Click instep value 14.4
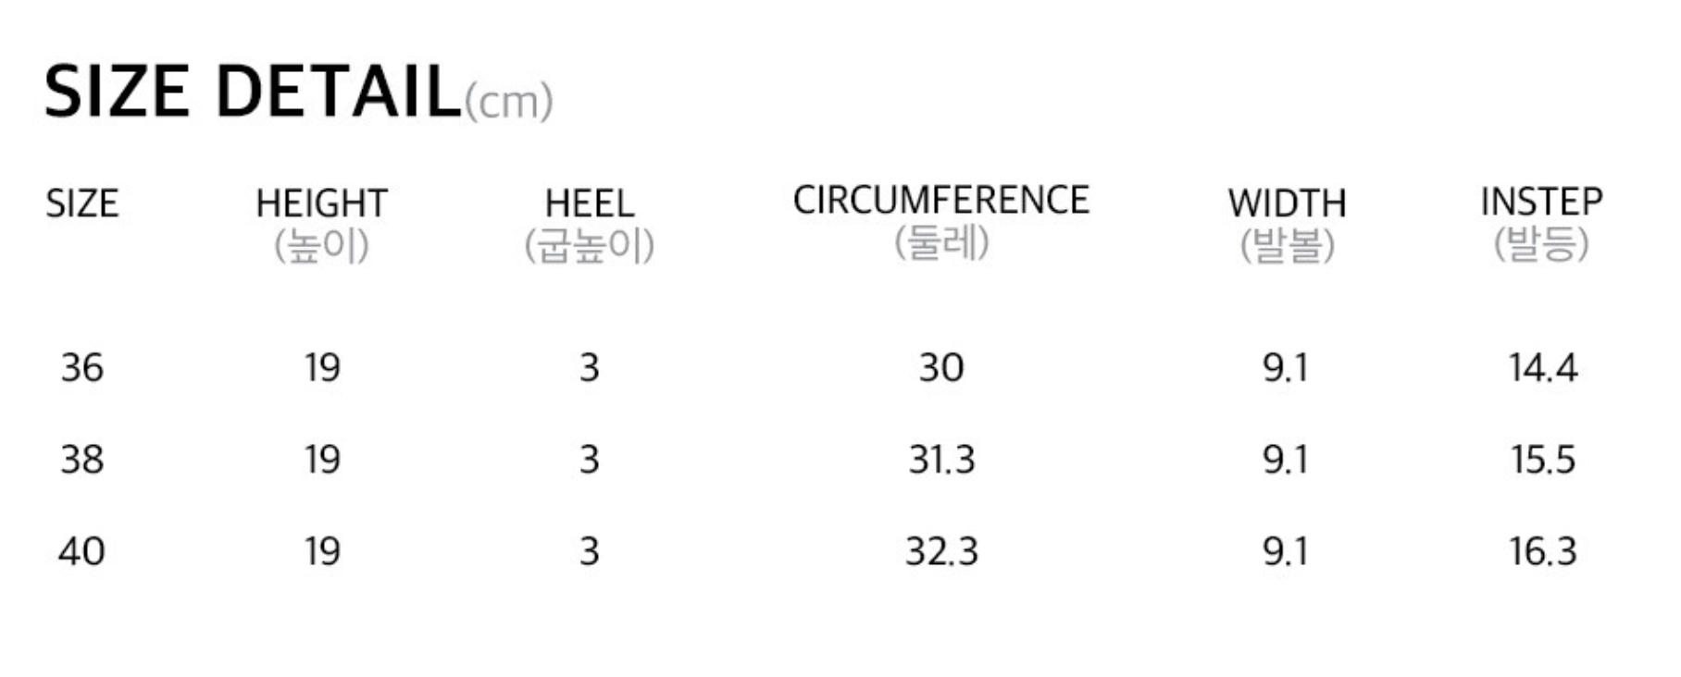 pos(1542,368)
